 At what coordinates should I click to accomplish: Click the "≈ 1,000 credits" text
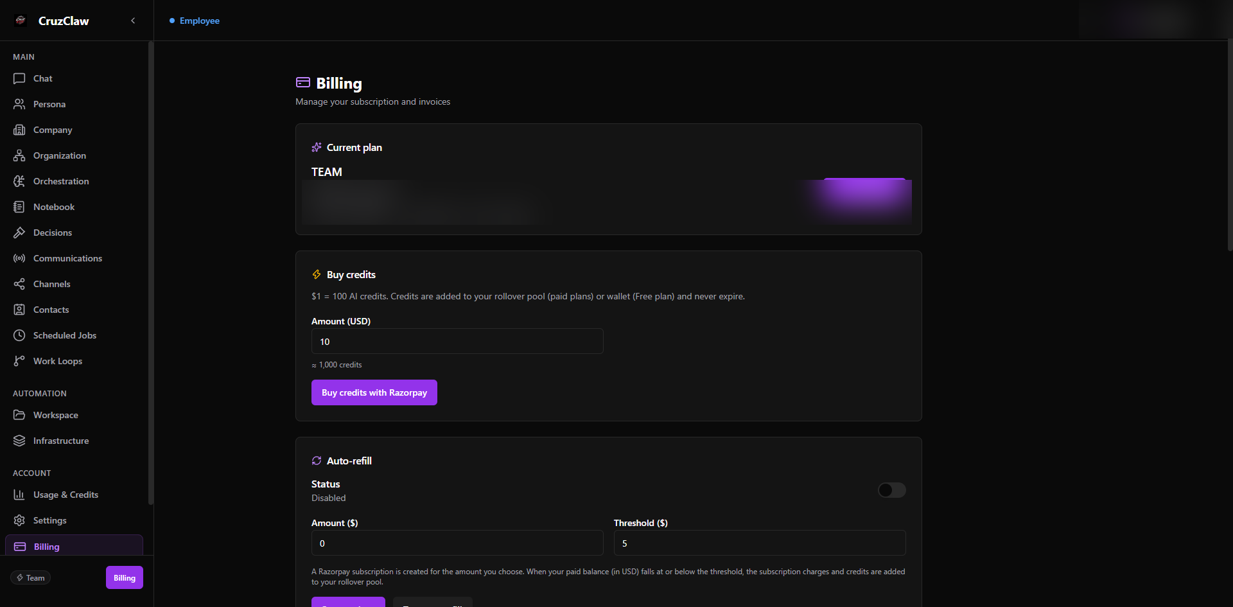tap(337, 365)
